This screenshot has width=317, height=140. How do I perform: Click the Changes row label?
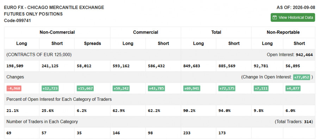tap(15, 77)
